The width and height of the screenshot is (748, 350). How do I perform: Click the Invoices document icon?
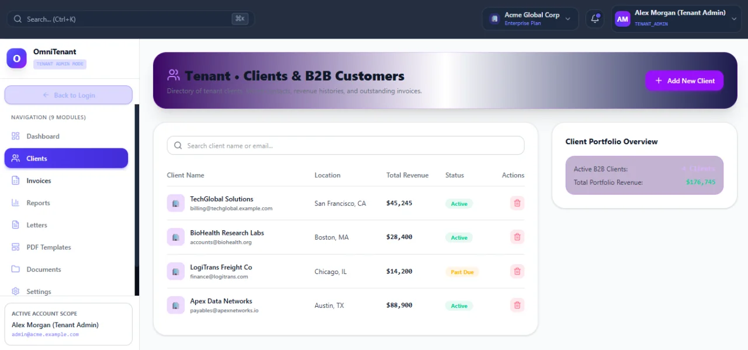pyautogui.click(x=15, y=181)
